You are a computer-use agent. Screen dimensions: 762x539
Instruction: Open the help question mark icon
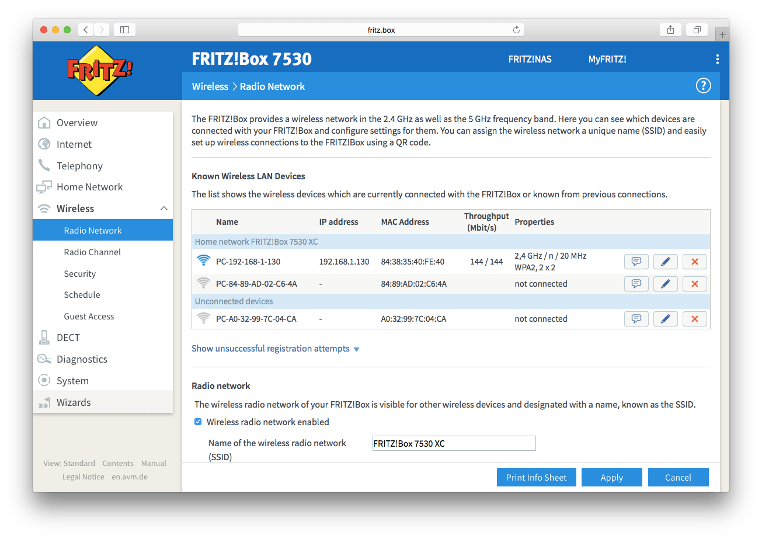(703, 85)
